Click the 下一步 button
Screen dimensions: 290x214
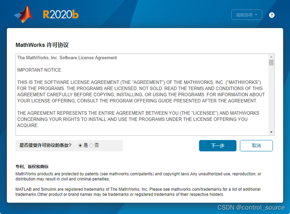(x=218, y=145)
